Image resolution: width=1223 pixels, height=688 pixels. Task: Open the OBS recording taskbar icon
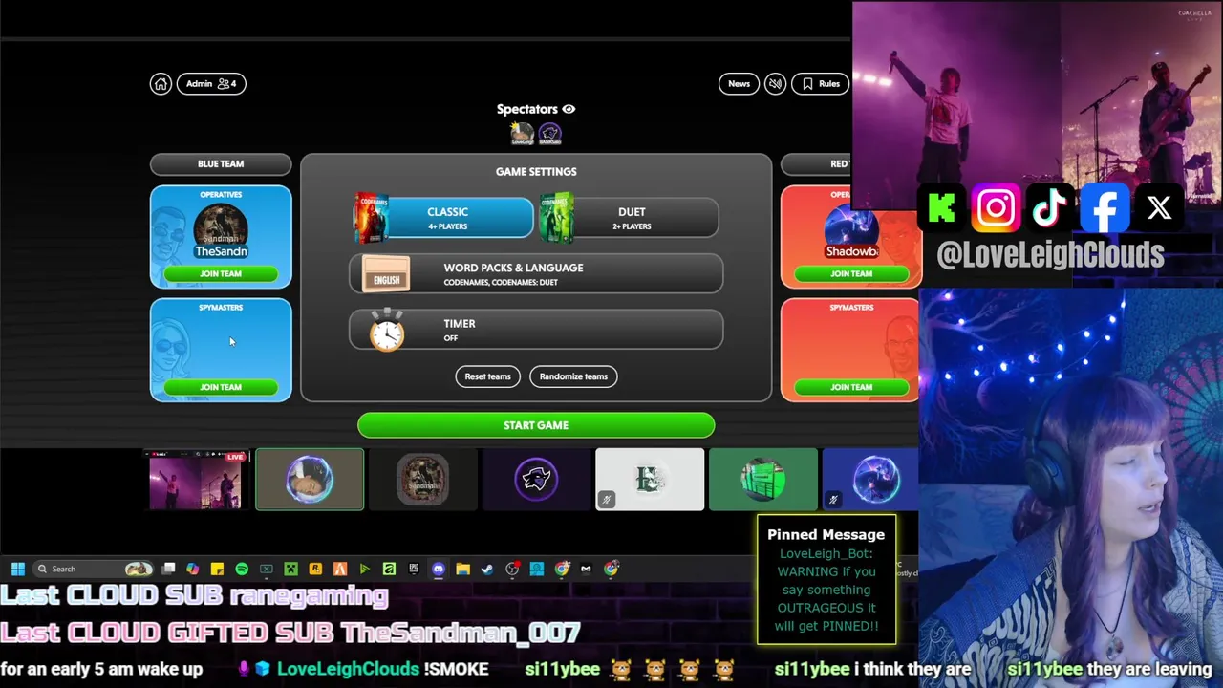(512, 569)
